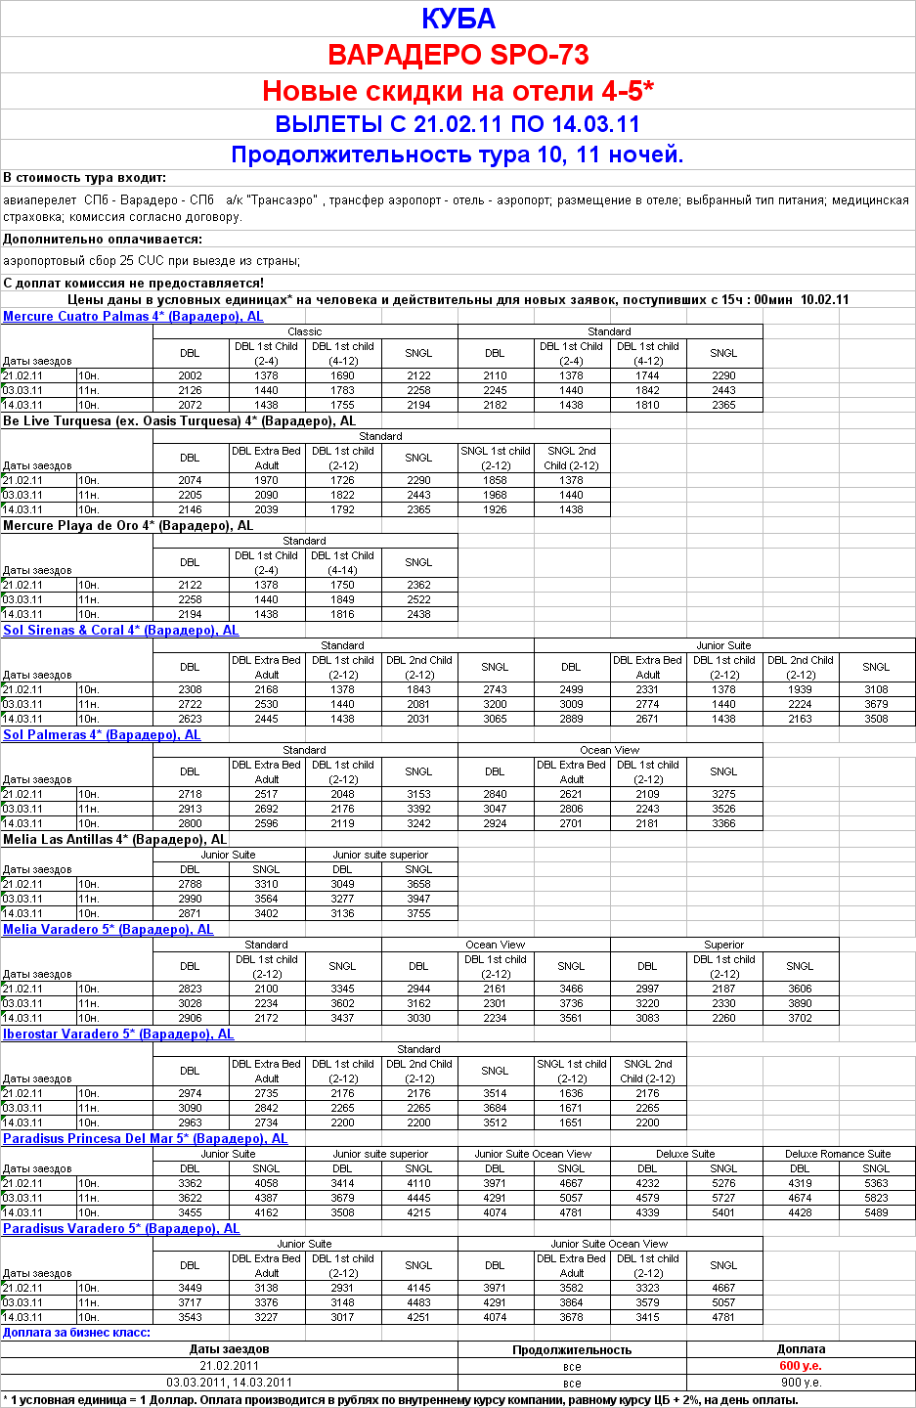The width and height of the screenshot is (916, 1408).
Task: Click the Superior header in Melia Varadero table
Action: tap(723, 945)
